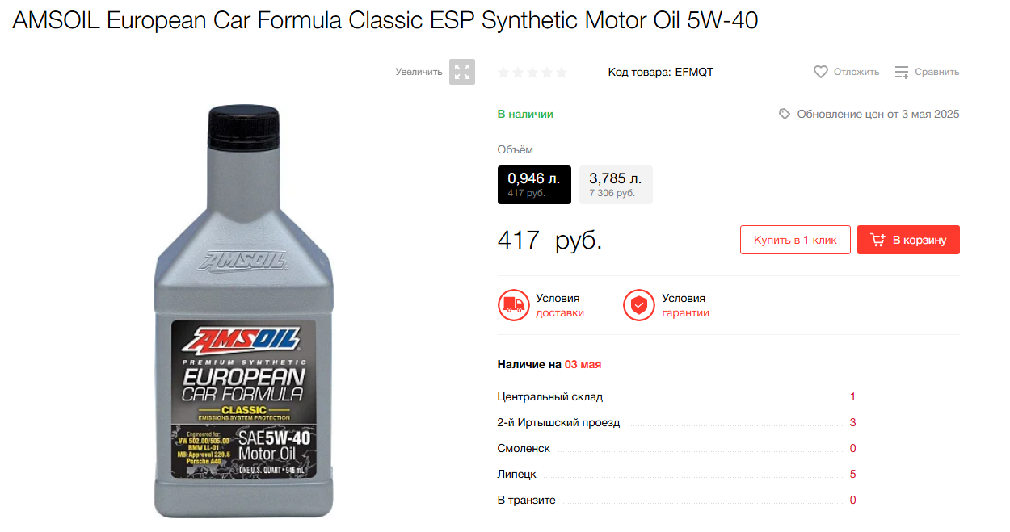Click the Сравнить label

tap(937, 72)
